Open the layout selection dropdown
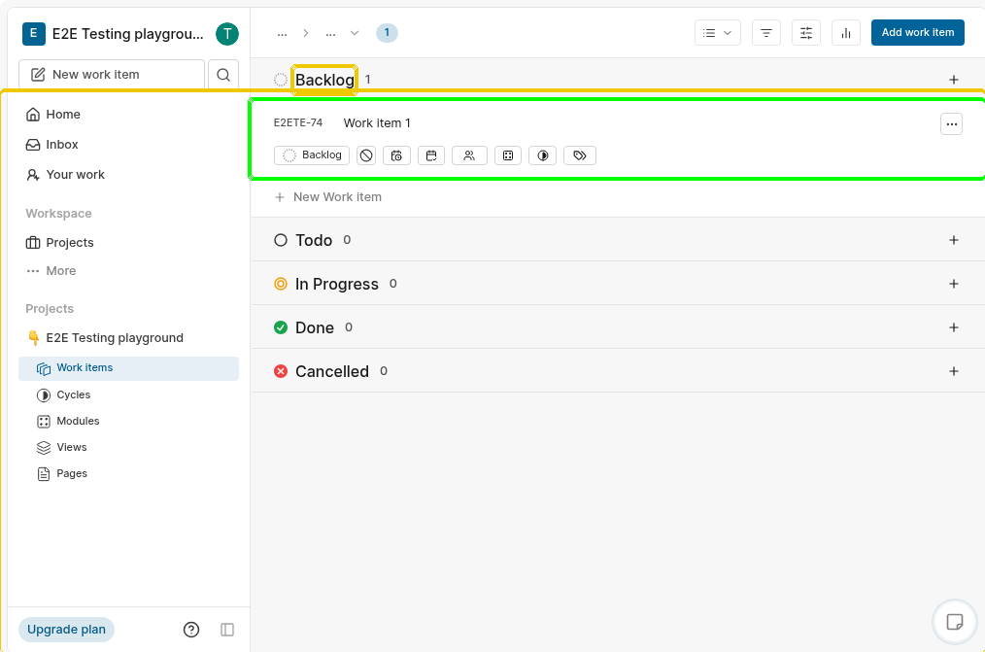The height and width of the screenshot is (652, 985). coord(717,32)
